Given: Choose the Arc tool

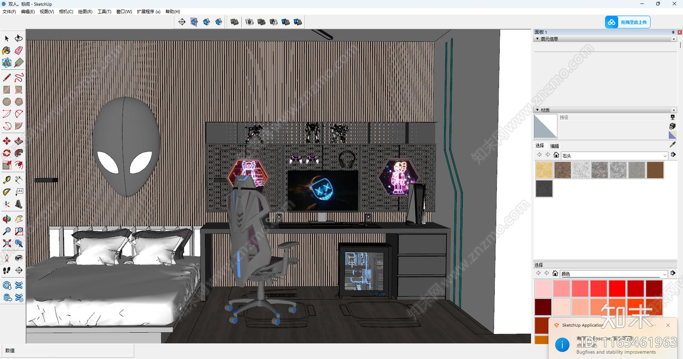Looking at the screenshot, I should pos(7,114).
